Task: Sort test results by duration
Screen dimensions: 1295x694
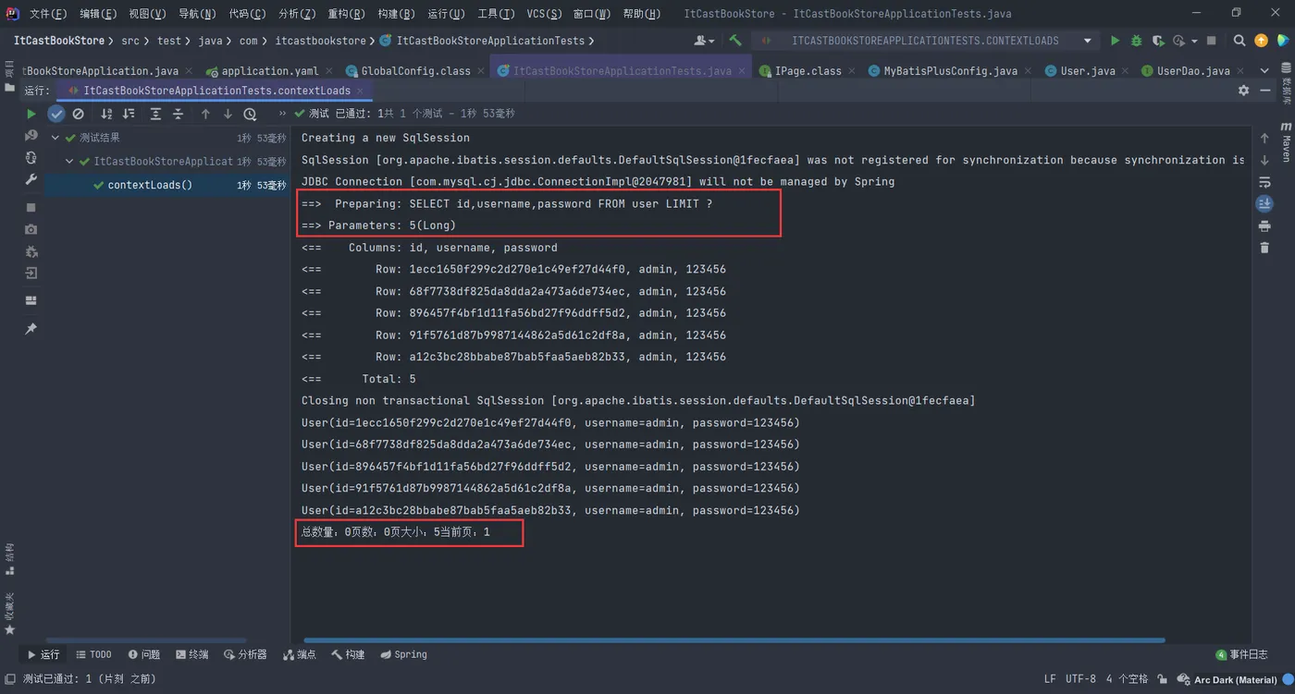Action: click(x=129, y=114)
